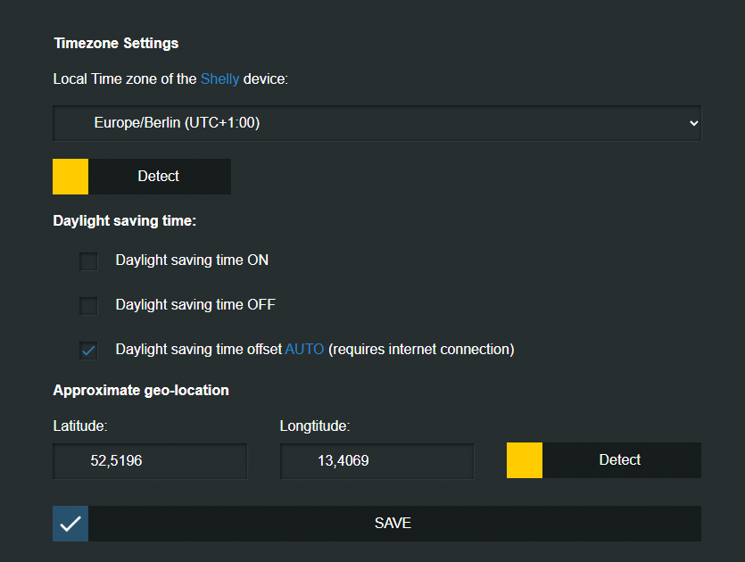This screenshot has height=562, width=745.
Task: Click the 'Daylight saving time ON' label text
Action: (192, 260)
